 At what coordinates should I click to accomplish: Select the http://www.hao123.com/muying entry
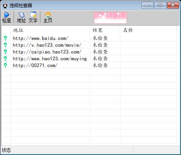point(50,58)
